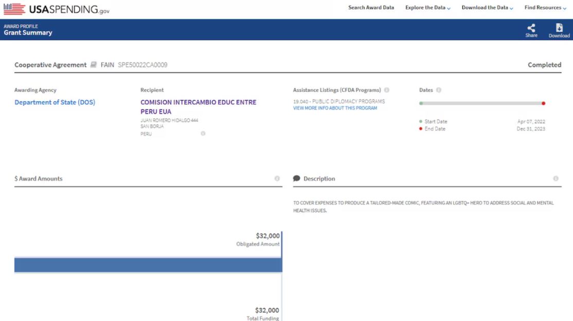The height and width of the screenshot is (321, 573).
Task: Click the Apr 07, 2022 start date
Action: pyautogui.click(x=531, y=122)
